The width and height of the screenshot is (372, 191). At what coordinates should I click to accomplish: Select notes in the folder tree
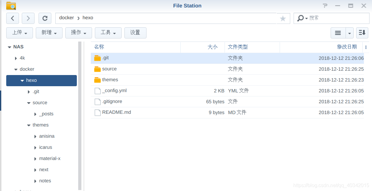[x=45, y=180]
